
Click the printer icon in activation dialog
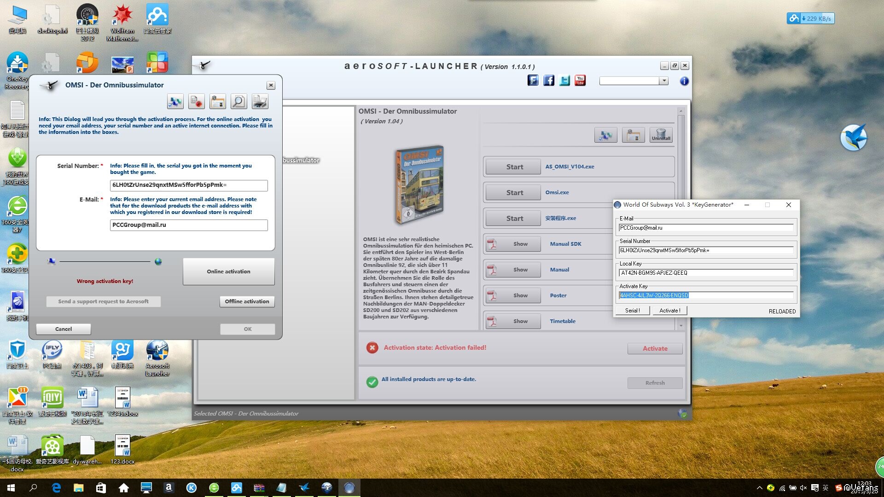pos(260,101)
